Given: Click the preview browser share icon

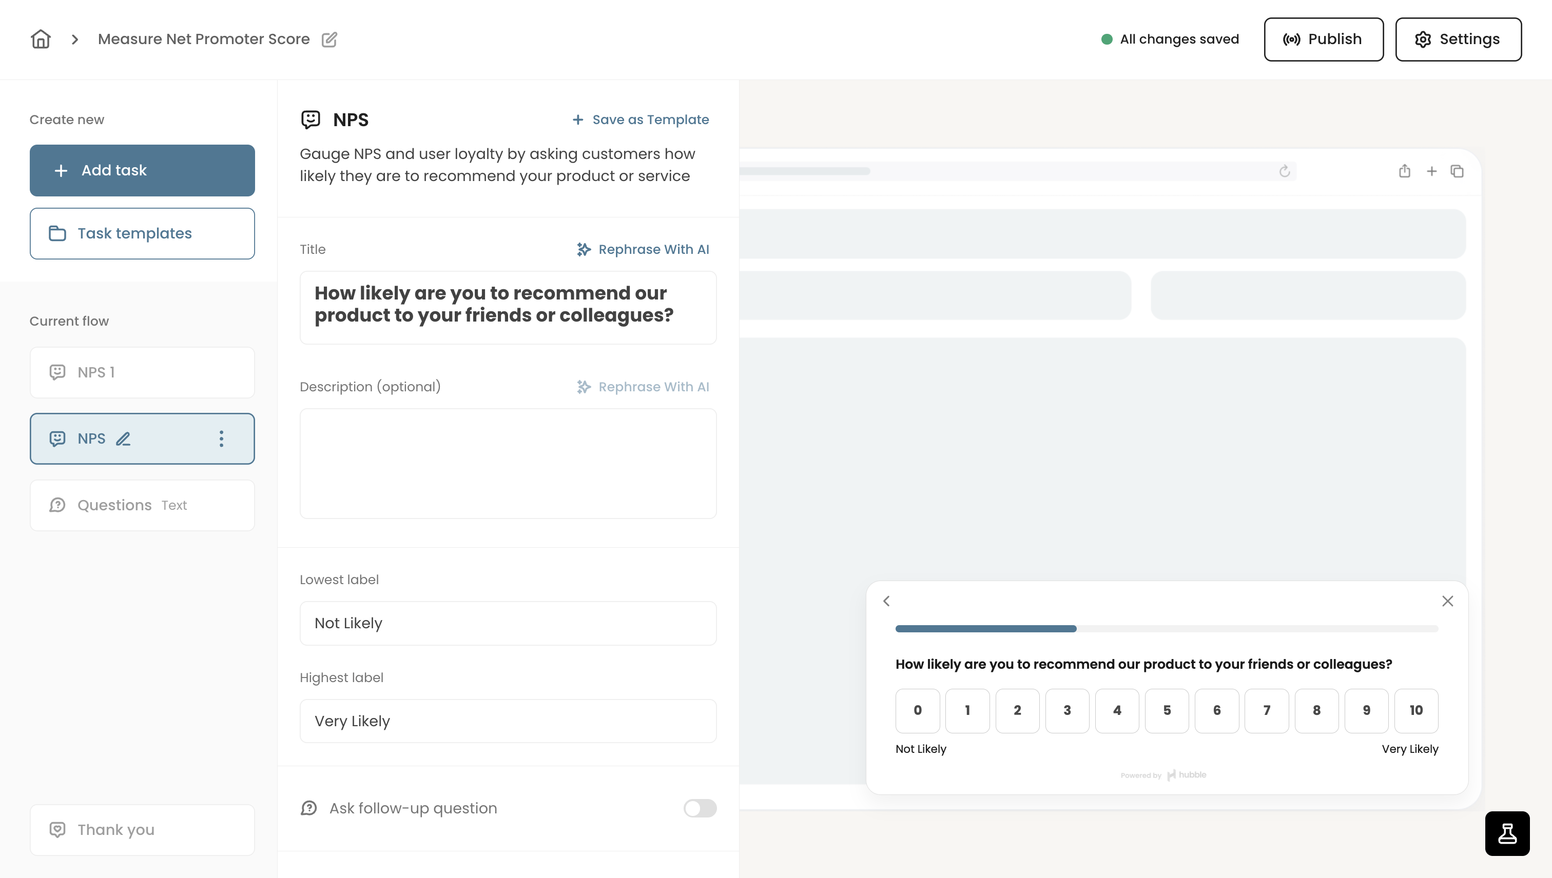Looking at the screenshot, I should click(1405, 171).
